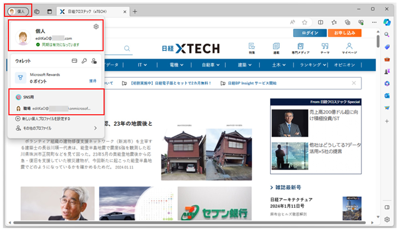Open the search magnifier sidebar icon
This screenshot has width=400, height=232.
point(386,35)
